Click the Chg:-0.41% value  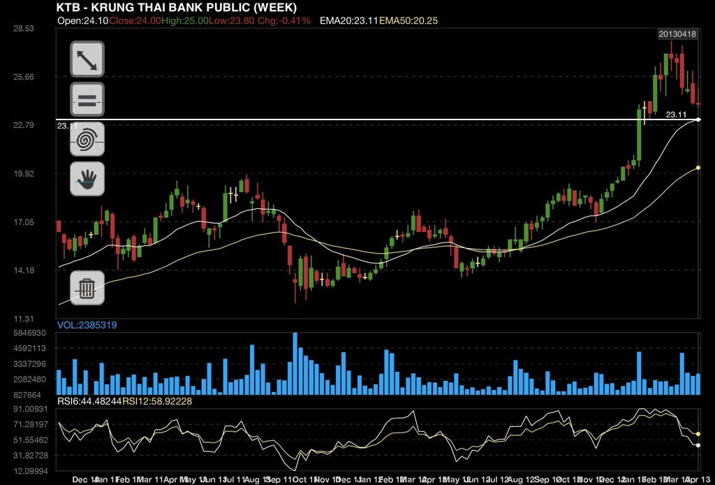pos(284,20)
